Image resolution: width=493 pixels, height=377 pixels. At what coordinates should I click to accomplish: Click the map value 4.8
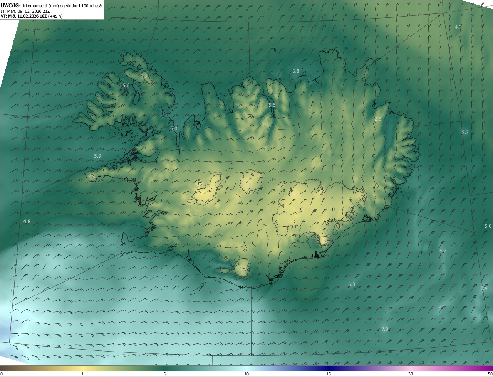(27, 221)
